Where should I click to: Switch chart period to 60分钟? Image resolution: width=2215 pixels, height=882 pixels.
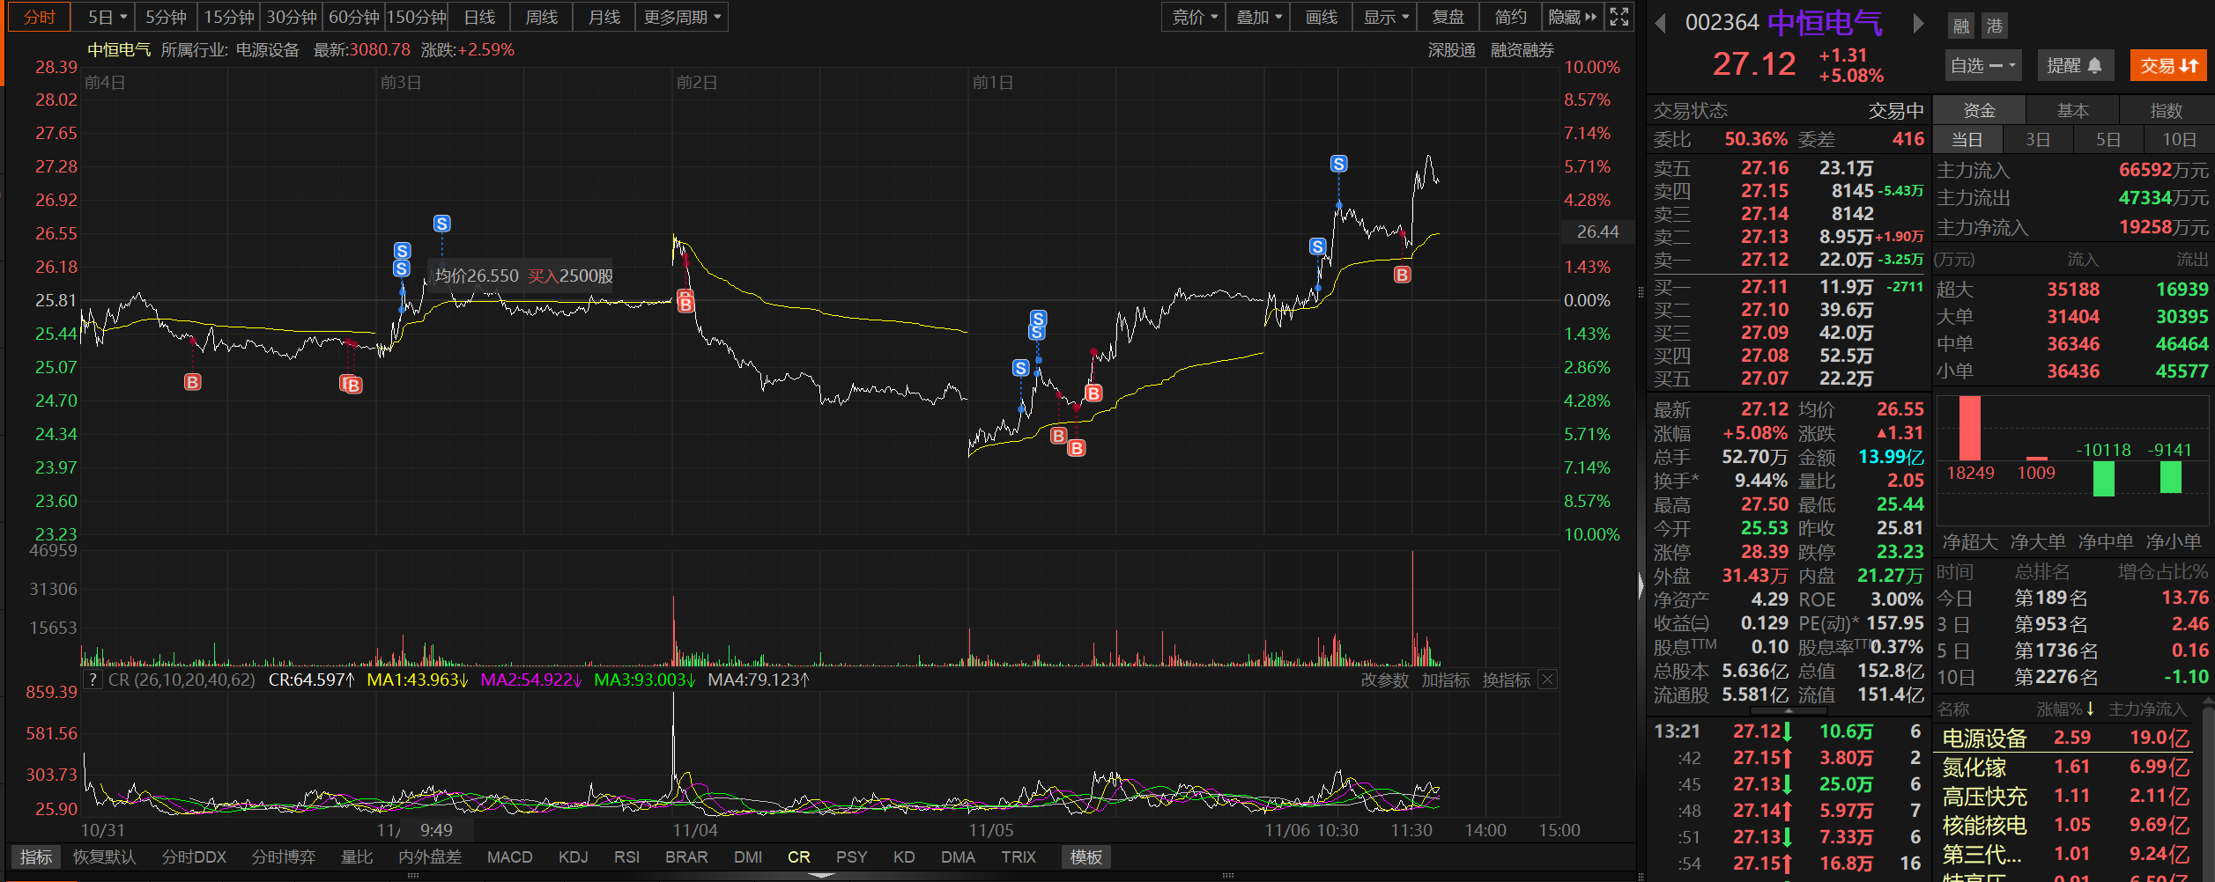click(x=354, y=17)
